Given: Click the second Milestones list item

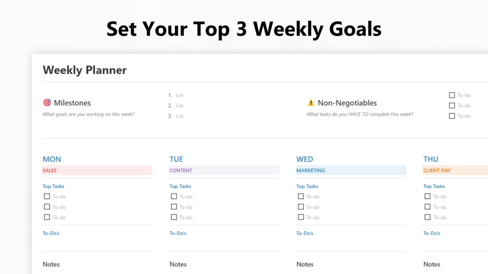Looking at the screenshot, I should point(180,106).
